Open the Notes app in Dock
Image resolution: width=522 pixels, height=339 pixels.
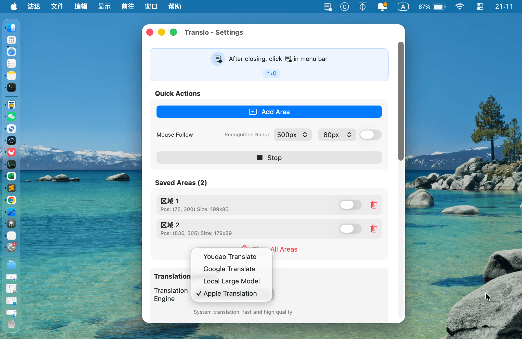click(x=11, y=76)
